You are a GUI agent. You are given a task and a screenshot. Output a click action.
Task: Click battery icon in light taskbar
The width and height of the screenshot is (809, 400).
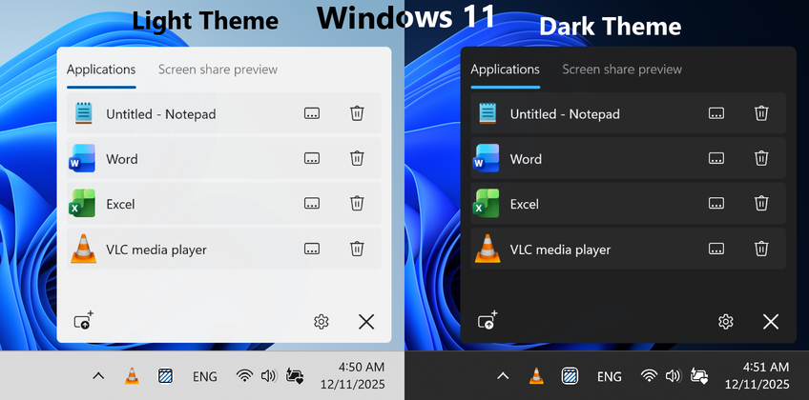coord(295,376)
